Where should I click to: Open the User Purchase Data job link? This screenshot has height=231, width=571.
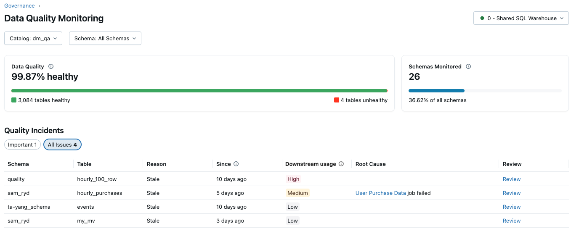click(380, 193)
